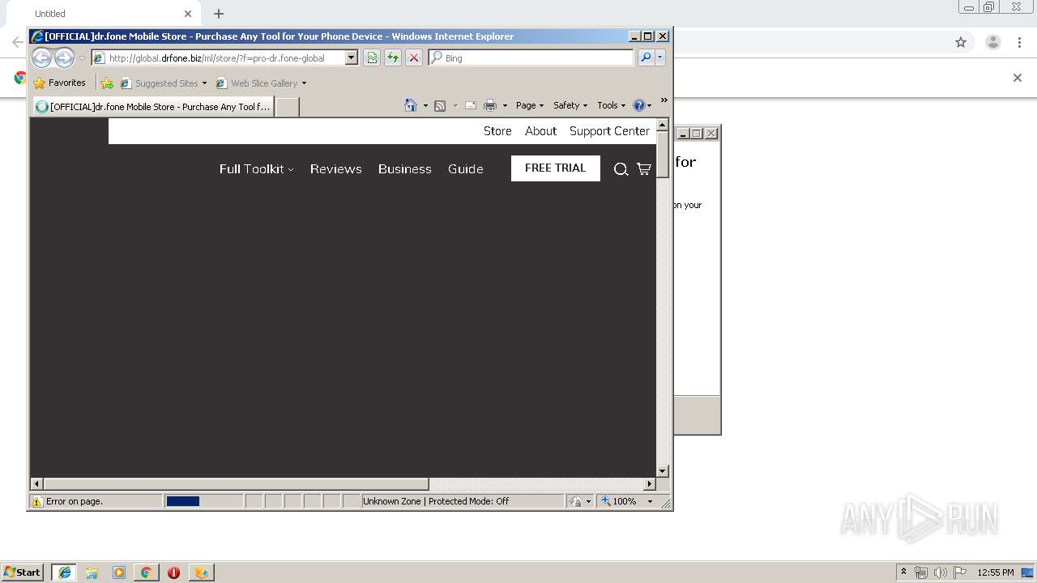This screenshot has height=583, width=1037.
Task: Expand the Home button dropdown arrow
Action: (425, 105)
